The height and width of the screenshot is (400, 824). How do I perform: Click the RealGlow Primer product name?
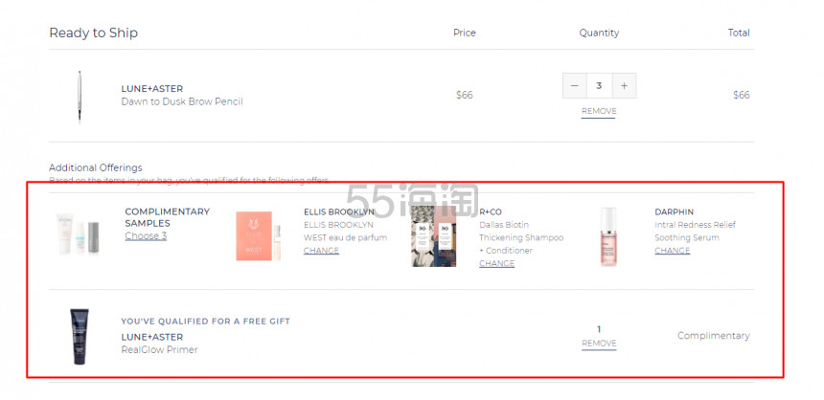[x=159, y=350]
